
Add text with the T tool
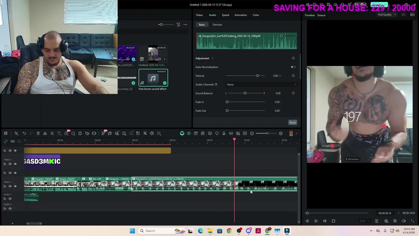pyautogui.click(x=59, y=133)
